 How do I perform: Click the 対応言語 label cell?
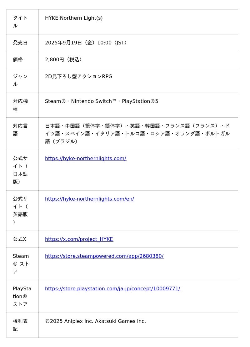[20, 130]
